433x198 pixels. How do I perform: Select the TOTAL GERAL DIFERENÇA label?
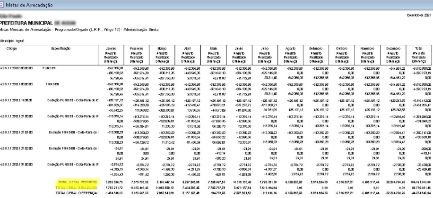coord(78,191)
